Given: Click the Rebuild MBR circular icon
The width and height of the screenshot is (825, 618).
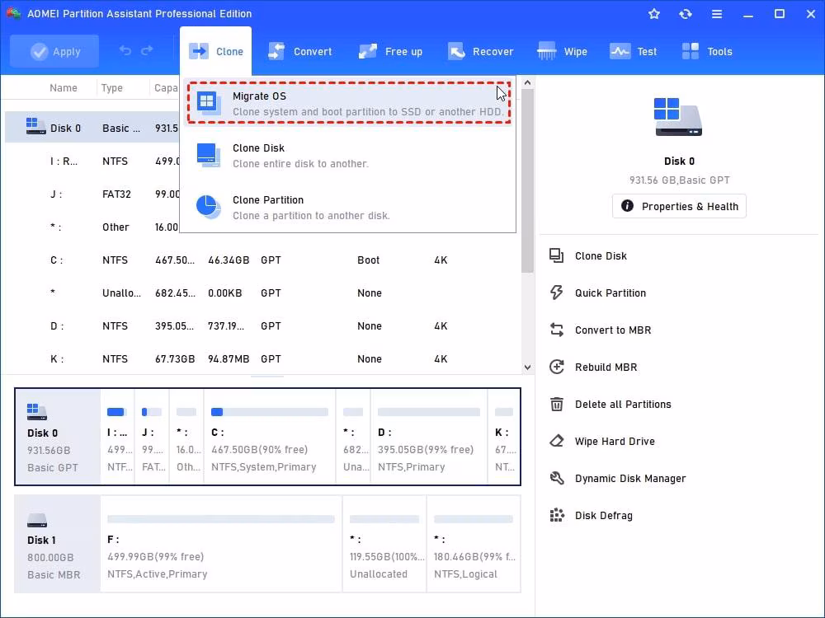Looking at the screenshot, I should point(557,367).
